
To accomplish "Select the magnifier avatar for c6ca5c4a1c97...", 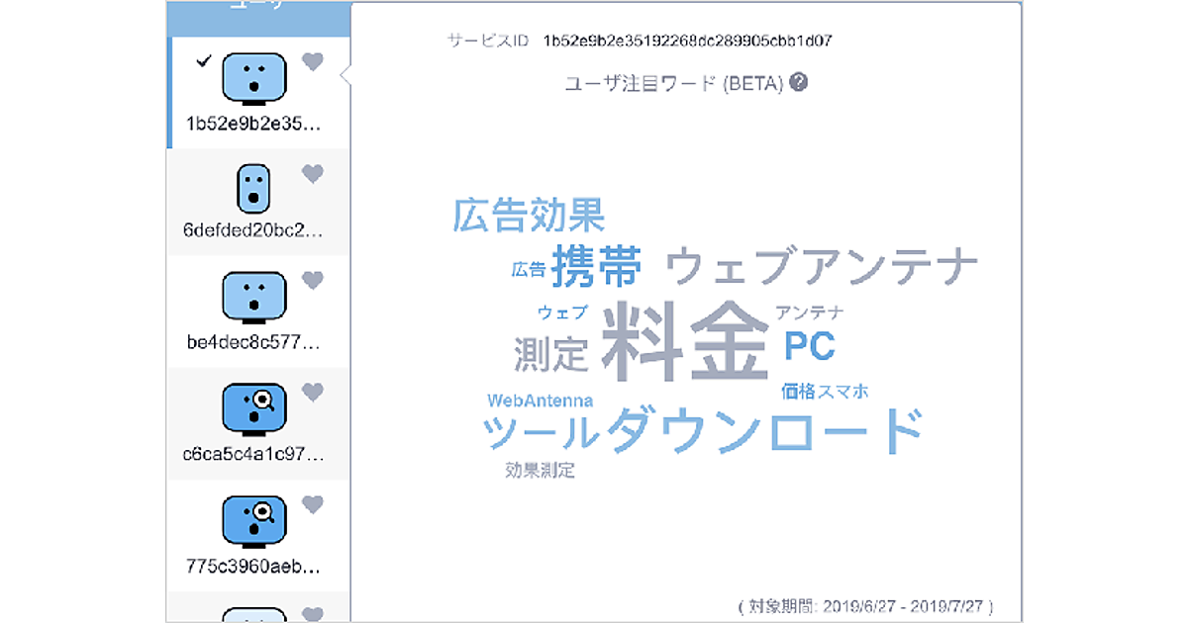I will (x=254, y=407).
